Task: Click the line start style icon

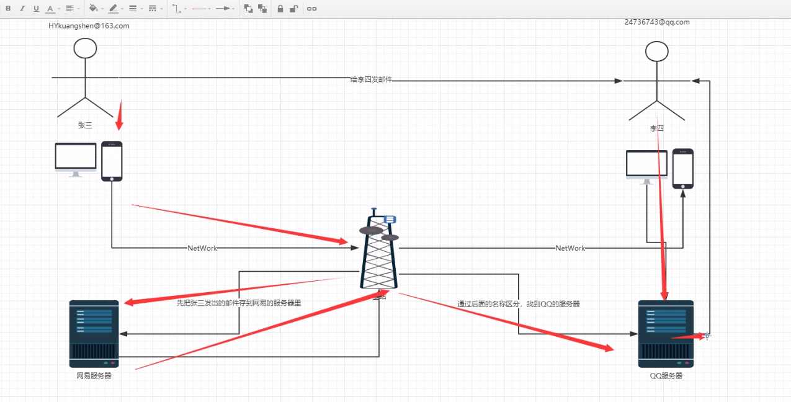Action: [199, 9]
